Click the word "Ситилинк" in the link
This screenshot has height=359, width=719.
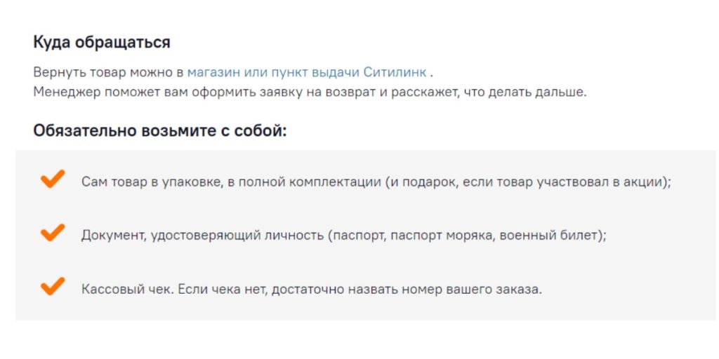[395, 72]
